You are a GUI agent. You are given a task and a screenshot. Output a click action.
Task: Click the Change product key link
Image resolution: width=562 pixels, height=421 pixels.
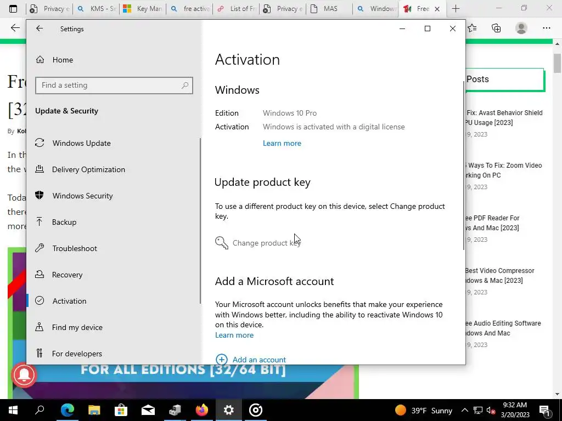pos(267,243)
